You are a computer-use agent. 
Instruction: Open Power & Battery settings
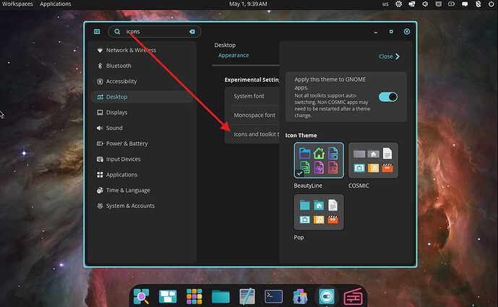click(142, 144)
